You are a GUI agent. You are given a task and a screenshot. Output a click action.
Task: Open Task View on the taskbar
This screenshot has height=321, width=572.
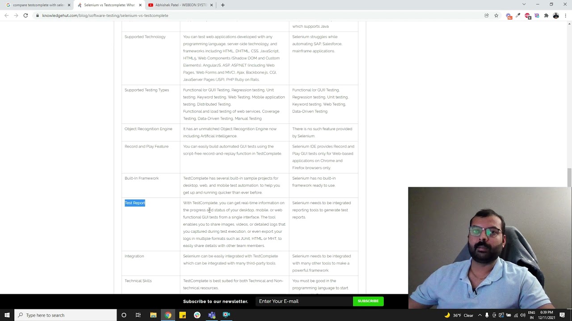tap(138, 315)
